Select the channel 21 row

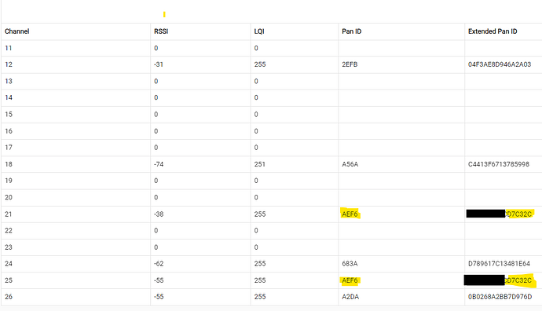pyautogui.click(x=272, y=214)
